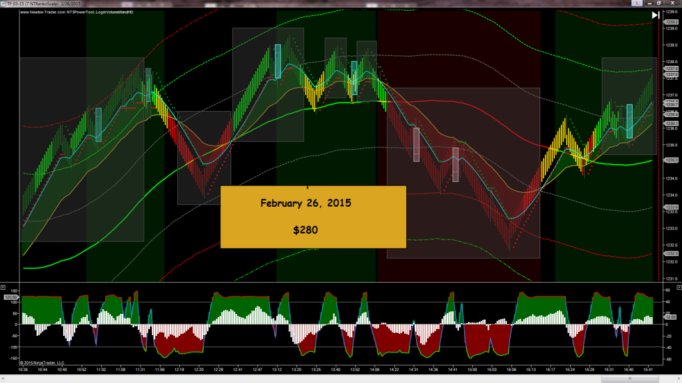Click the 10:35 time axis label
Viewport: 682px width, 383px height.
23,370
